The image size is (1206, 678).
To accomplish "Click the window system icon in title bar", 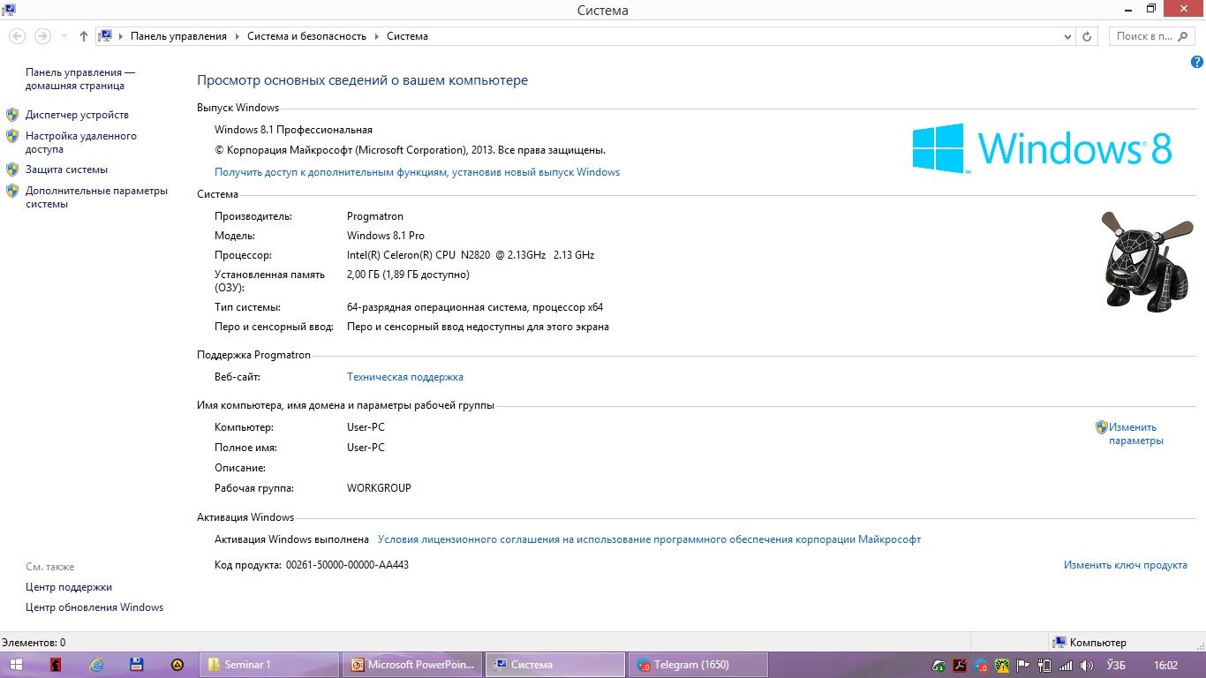I will [8, 10].
